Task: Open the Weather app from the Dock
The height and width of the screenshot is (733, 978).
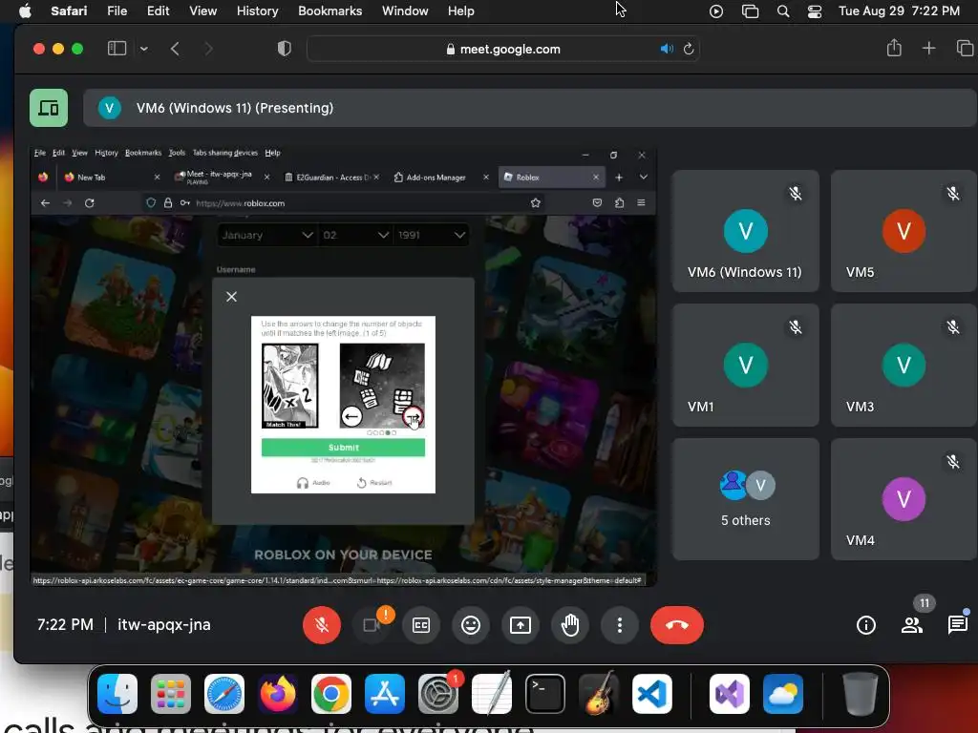Action: click(x=783, y=694)
